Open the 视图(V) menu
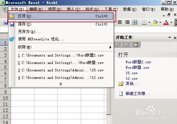Viewport: 177px width, 124px height. (x=55, y=9)
